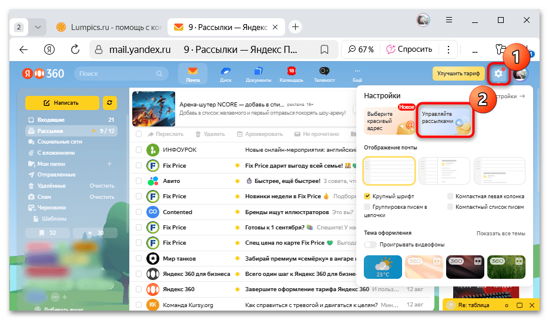Uncheck the Крупный шрифт checkbox

367,196
